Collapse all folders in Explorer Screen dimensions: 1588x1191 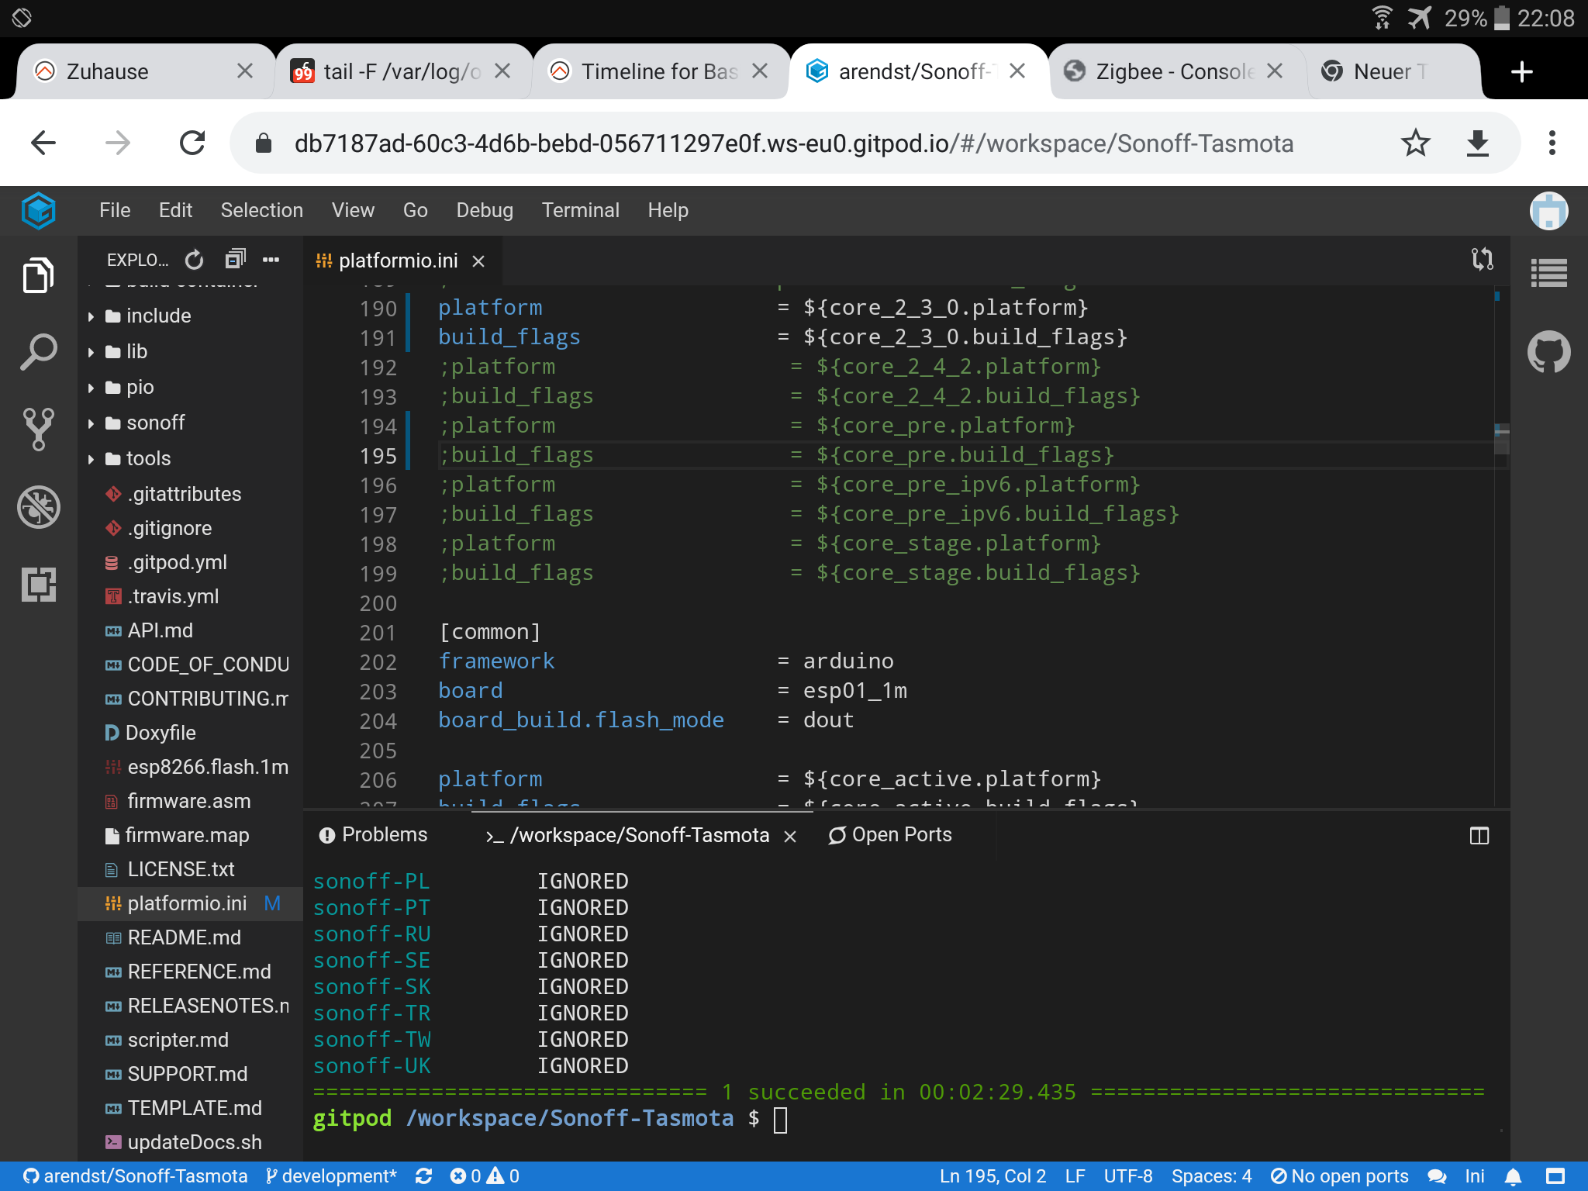[234, 260]
